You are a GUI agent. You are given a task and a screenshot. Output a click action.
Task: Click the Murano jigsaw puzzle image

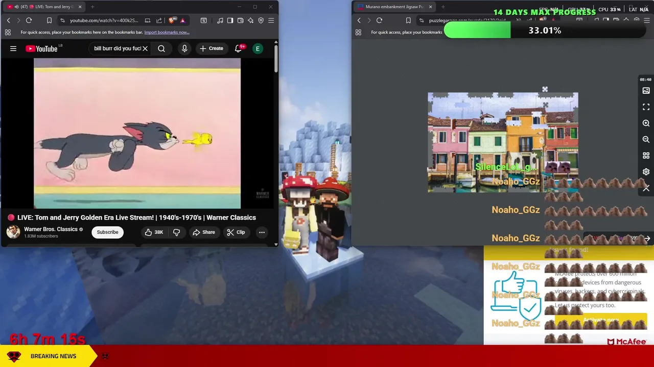click(x=503, y=142)
